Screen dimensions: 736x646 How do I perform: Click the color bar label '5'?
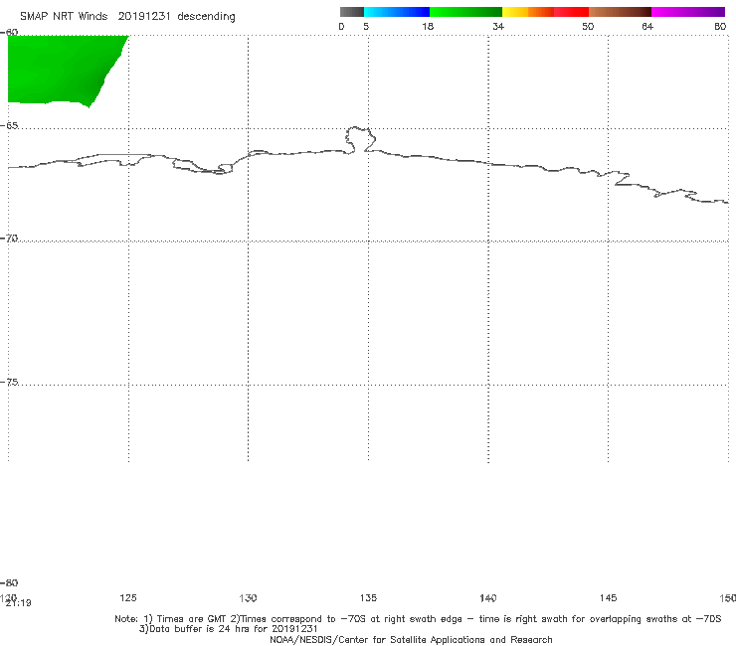(366, 26)
